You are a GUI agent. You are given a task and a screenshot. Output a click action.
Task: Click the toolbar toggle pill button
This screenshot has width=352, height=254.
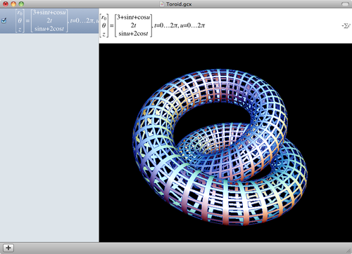(x=345, y=4)
